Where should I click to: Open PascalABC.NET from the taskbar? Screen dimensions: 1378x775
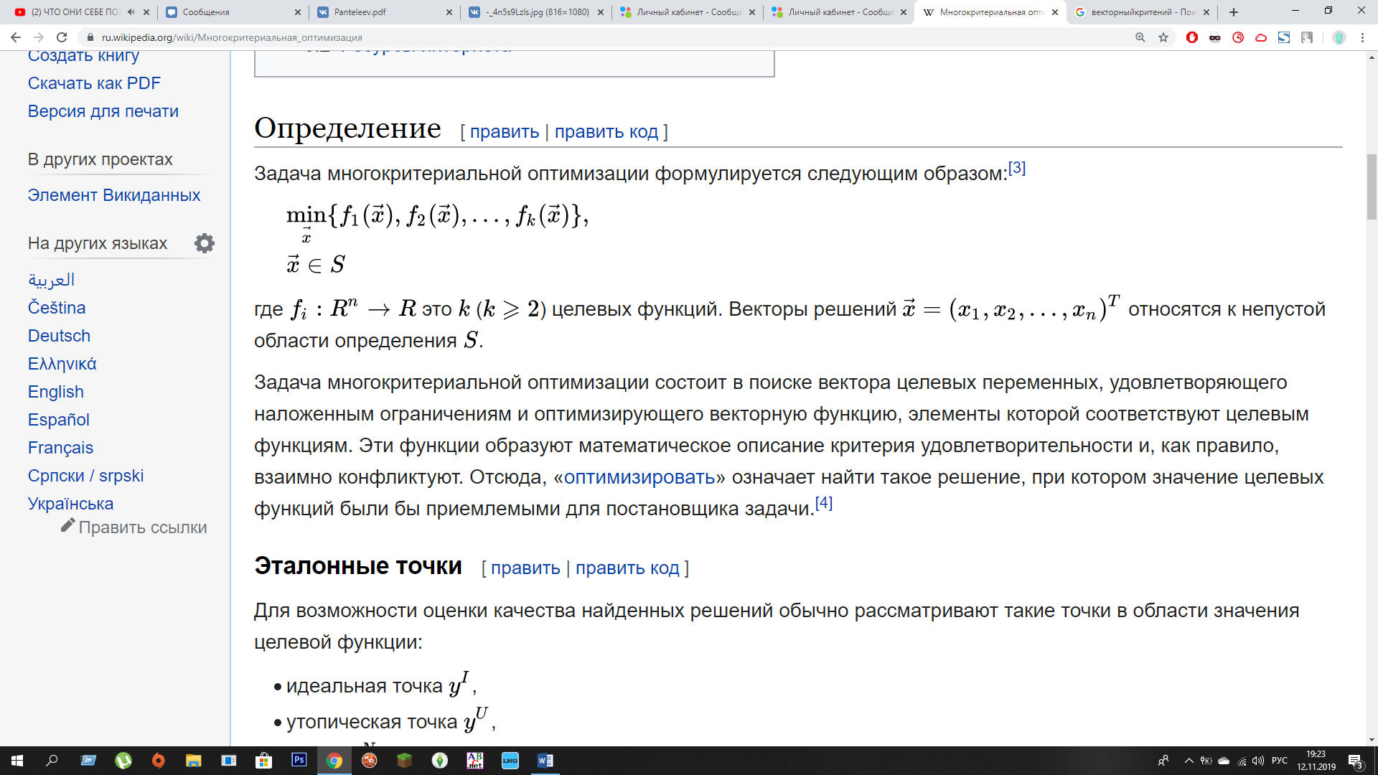pos(475,761)
